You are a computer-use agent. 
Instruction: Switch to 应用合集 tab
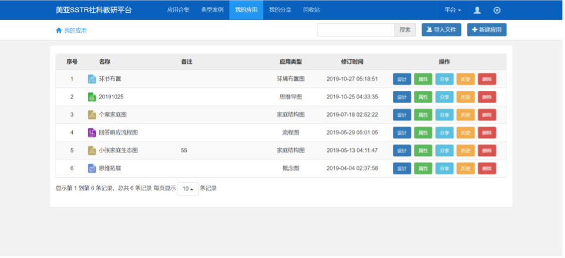click(179, 10)
